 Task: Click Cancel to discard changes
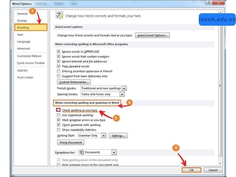213,170
